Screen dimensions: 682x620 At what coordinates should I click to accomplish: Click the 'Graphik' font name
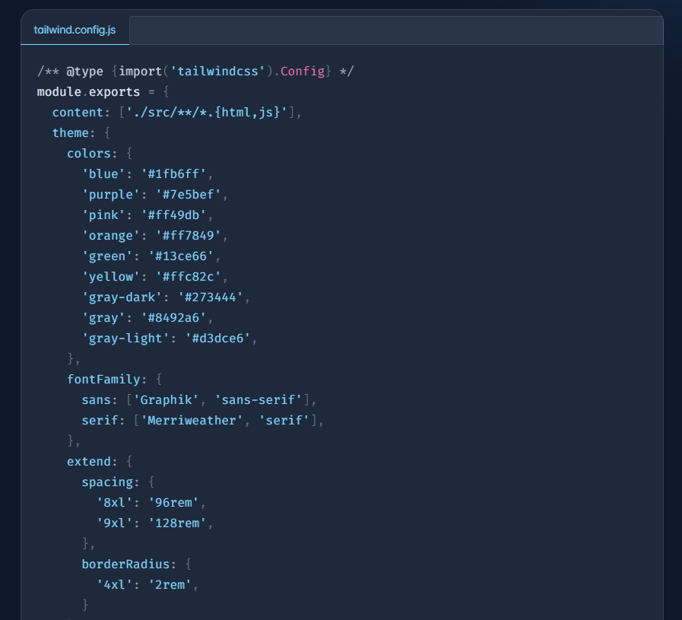click(x=167, y=399)
